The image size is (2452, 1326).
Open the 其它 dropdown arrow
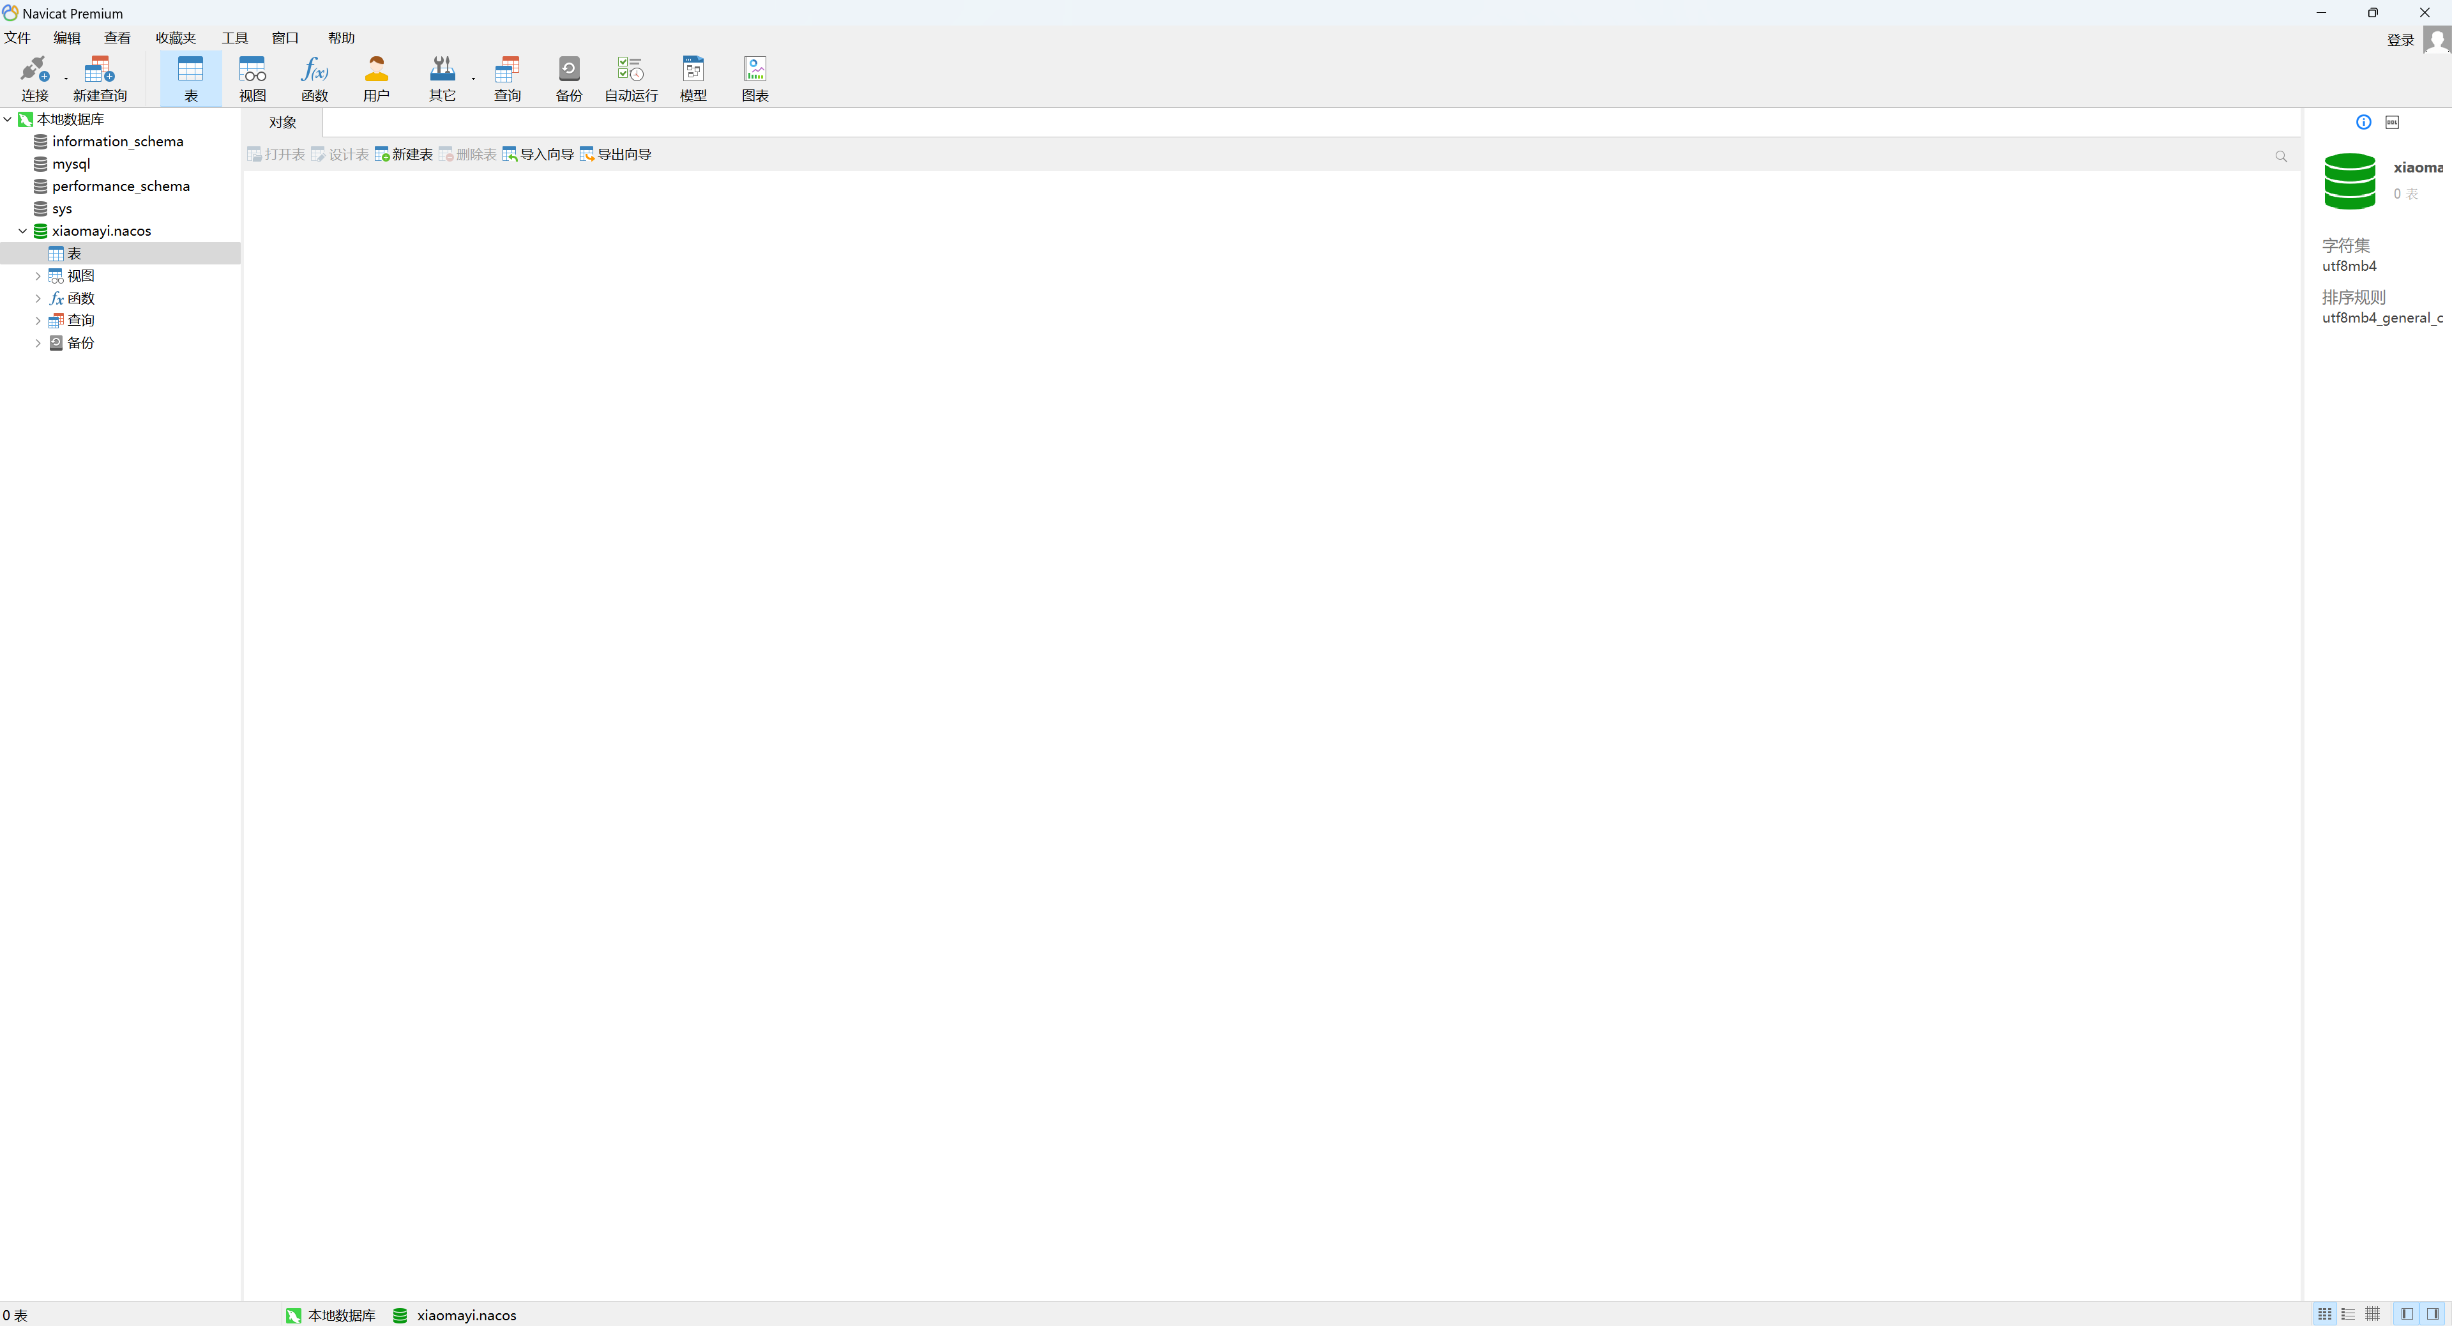click(473, 78)
